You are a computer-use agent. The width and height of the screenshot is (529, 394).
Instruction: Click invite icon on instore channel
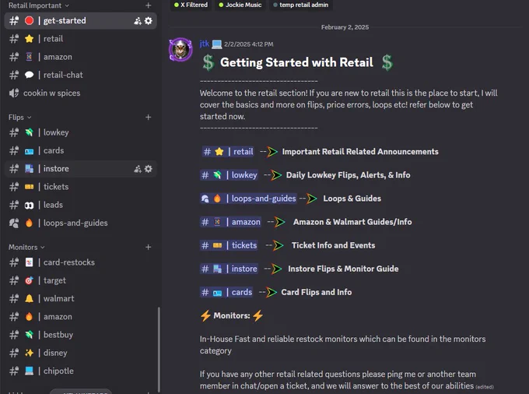138,169
